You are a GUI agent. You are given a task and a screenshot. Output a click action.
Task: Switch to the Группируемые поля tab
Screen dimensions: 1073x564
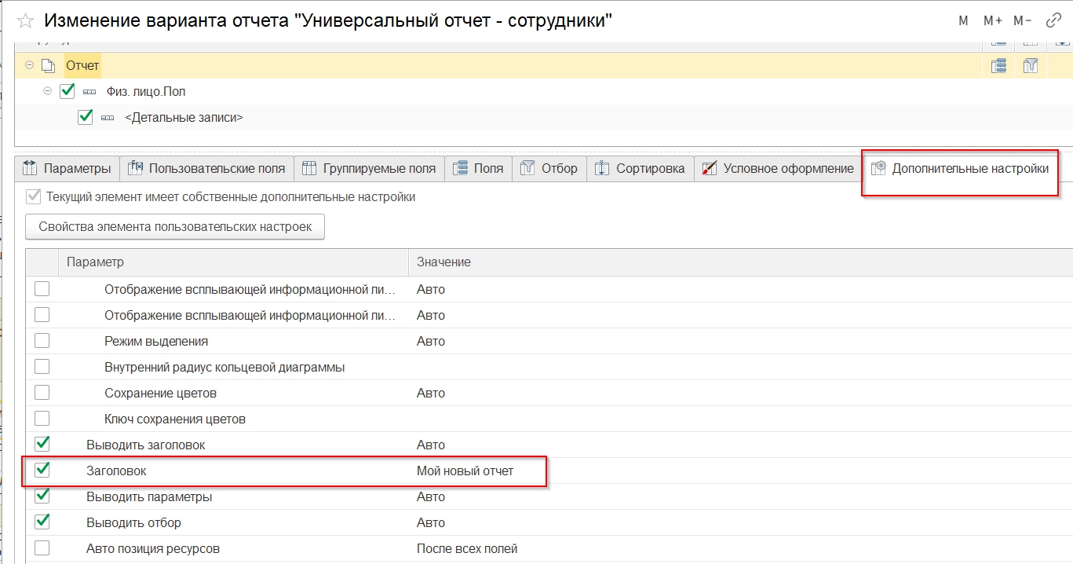pos(370,168)
